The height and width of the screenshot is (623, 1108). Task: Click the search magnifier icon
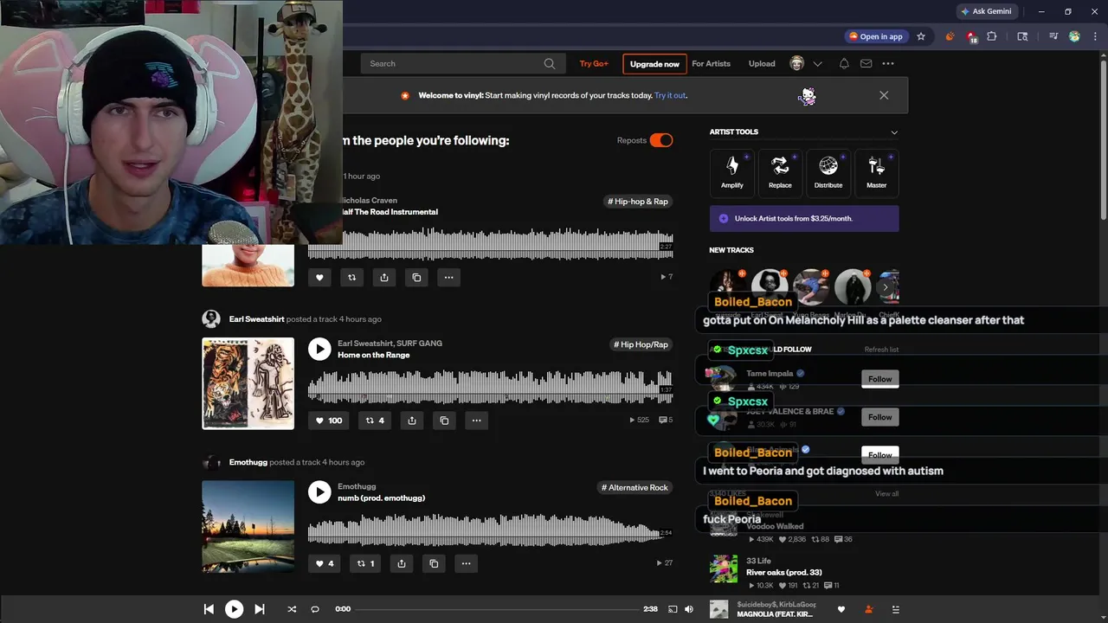click(x=550, y=64)
